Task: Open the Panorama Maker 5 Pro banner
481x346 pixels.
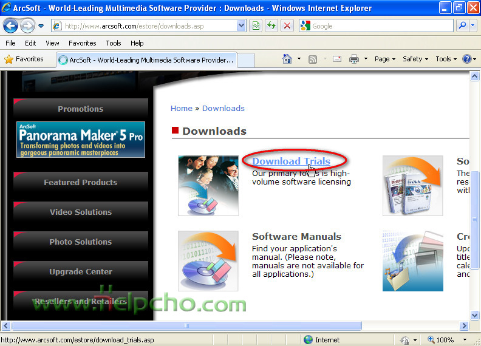Action: [x=81, y=140]
